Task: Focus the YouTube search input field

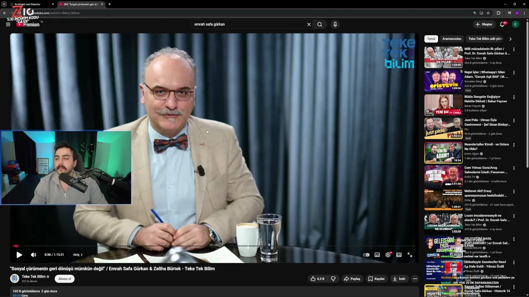Action: click(248, 24)
